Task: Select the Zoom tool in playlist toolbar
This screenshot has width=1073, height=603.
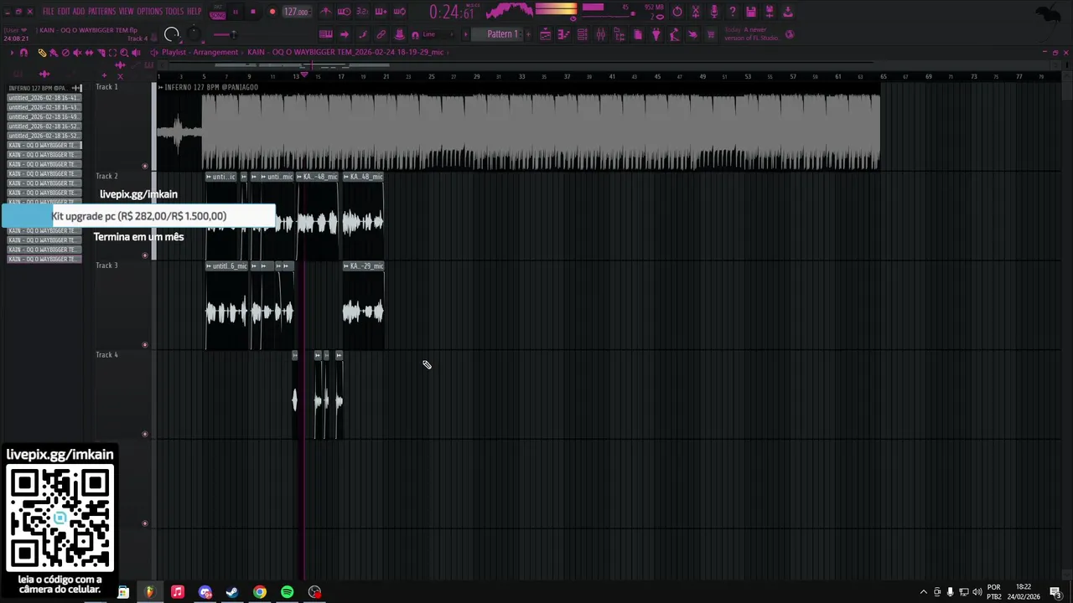Action: 124,53
